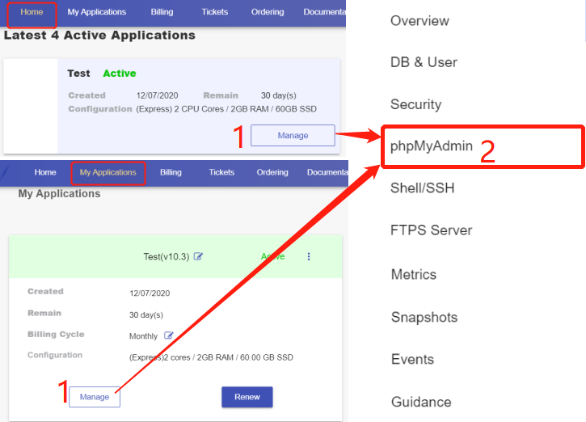Open Shell/SSH in the sidebar
Viewport: 586px width, 422px height.
[x=422, y=188]
